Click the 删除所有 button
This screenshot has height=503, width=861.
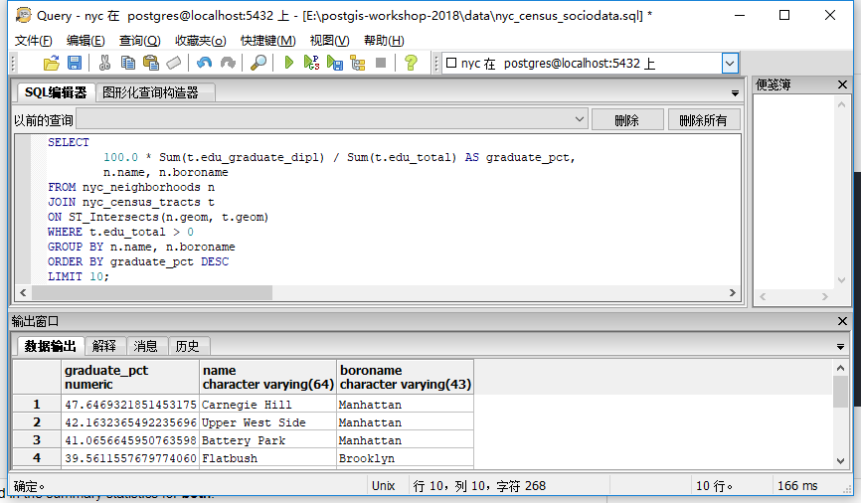coord(703,119)
